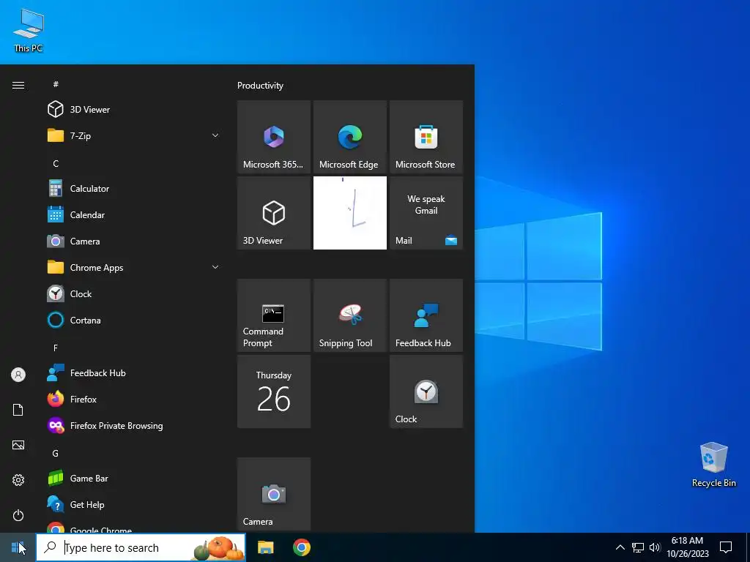Image resolution: width=750 pixels, height=562 pixels.
Task: Open Get Help from the app list
Action: [x=134, y=505]
